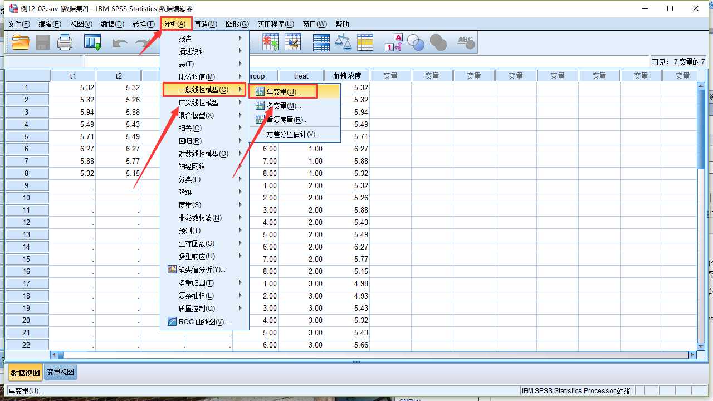Open the 实用程序(U) menu

tap(276, 24)
